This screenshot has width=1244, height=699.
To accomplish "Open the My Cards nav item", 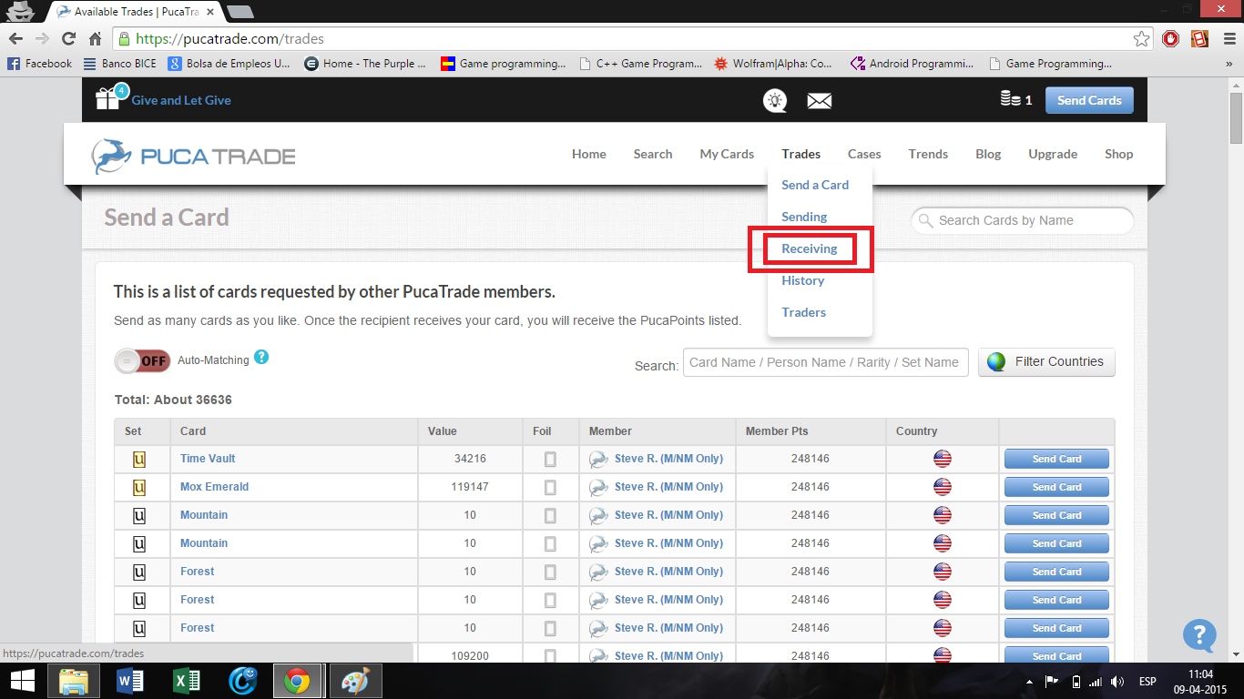I will point(727,154).
